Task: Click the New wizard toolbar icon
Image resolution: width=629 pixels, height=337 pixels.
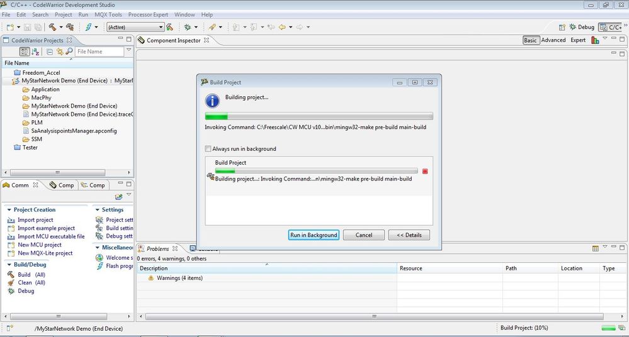Action: pyautogui.click(x=10, y=27)
